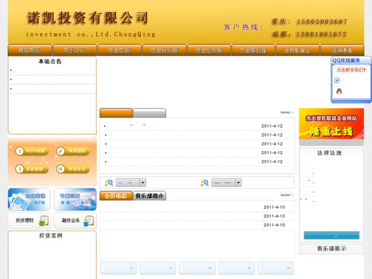Click the 百家连锁 number 3 button

(32, 169)
